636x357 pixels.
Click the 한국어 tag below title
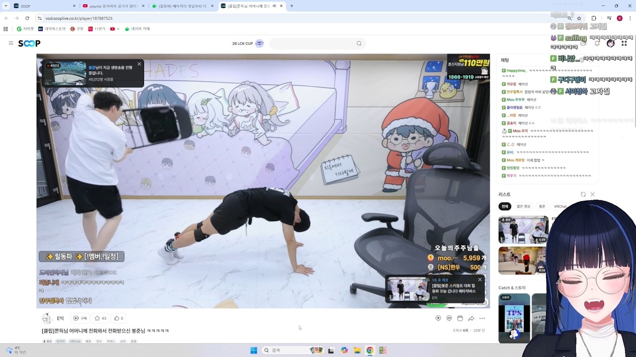pyautogui.click(x=61, y=341)
